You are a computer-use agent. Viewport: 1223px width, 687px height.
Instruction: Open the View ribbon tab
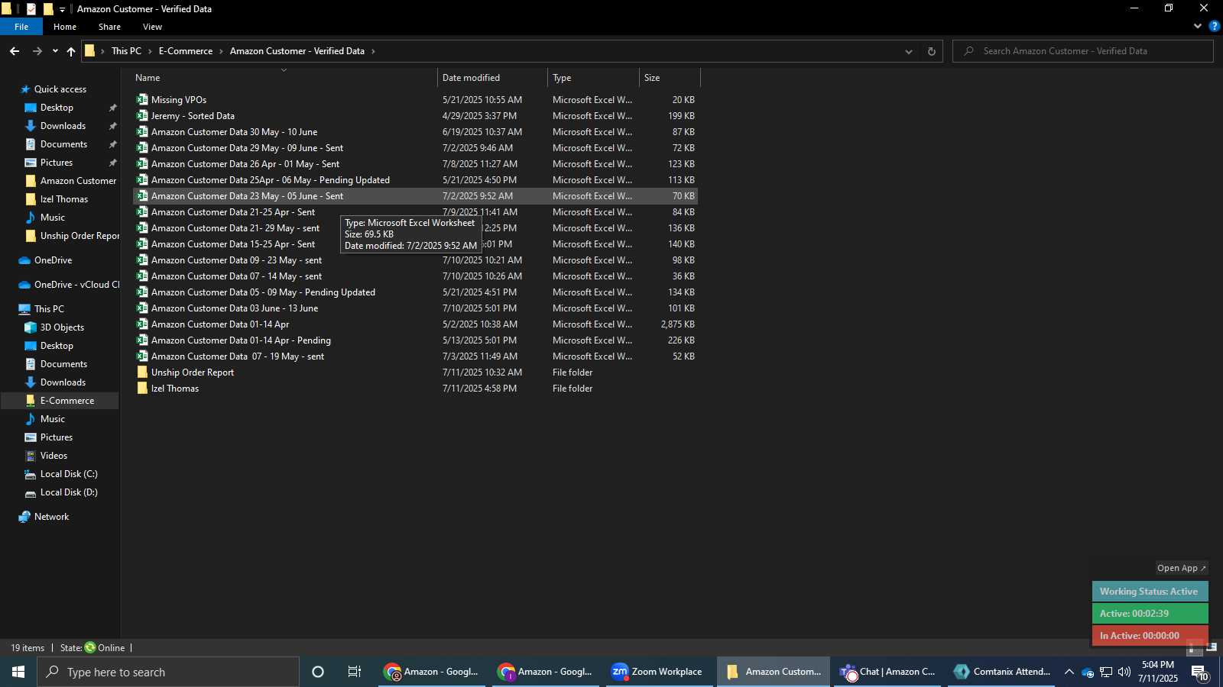(152, 27)
